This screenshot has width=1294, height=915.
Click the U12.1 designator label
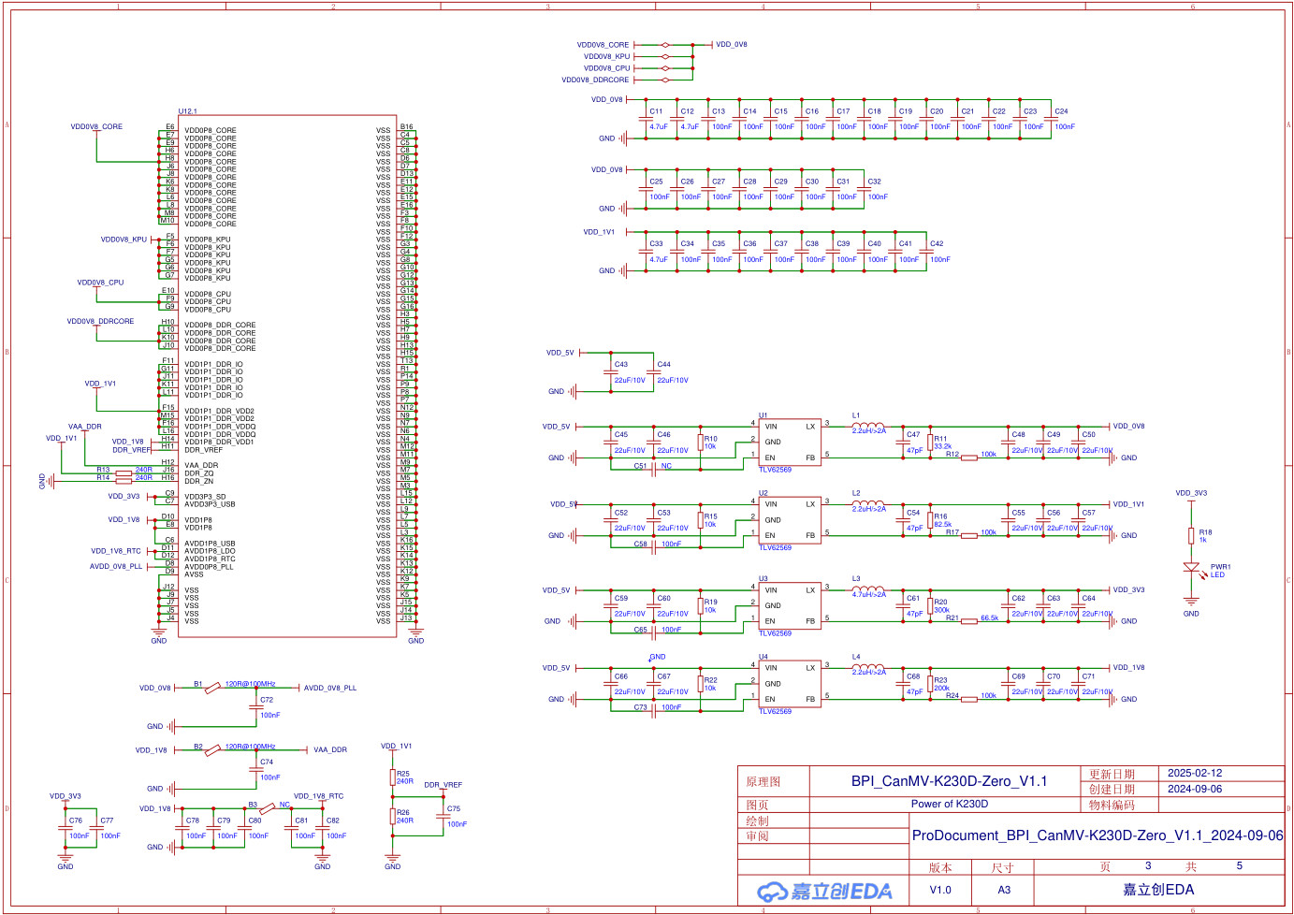[x=188, y=111]
